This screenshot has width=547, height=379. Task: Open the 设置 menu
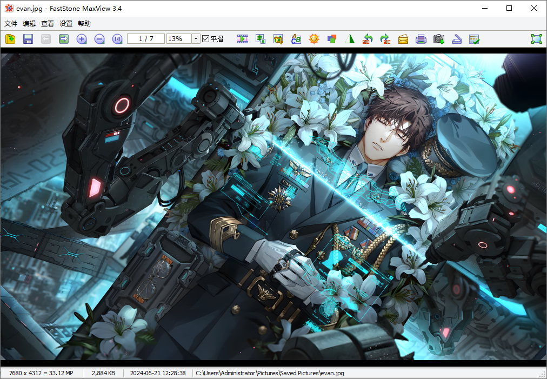(x=66, y=24)
